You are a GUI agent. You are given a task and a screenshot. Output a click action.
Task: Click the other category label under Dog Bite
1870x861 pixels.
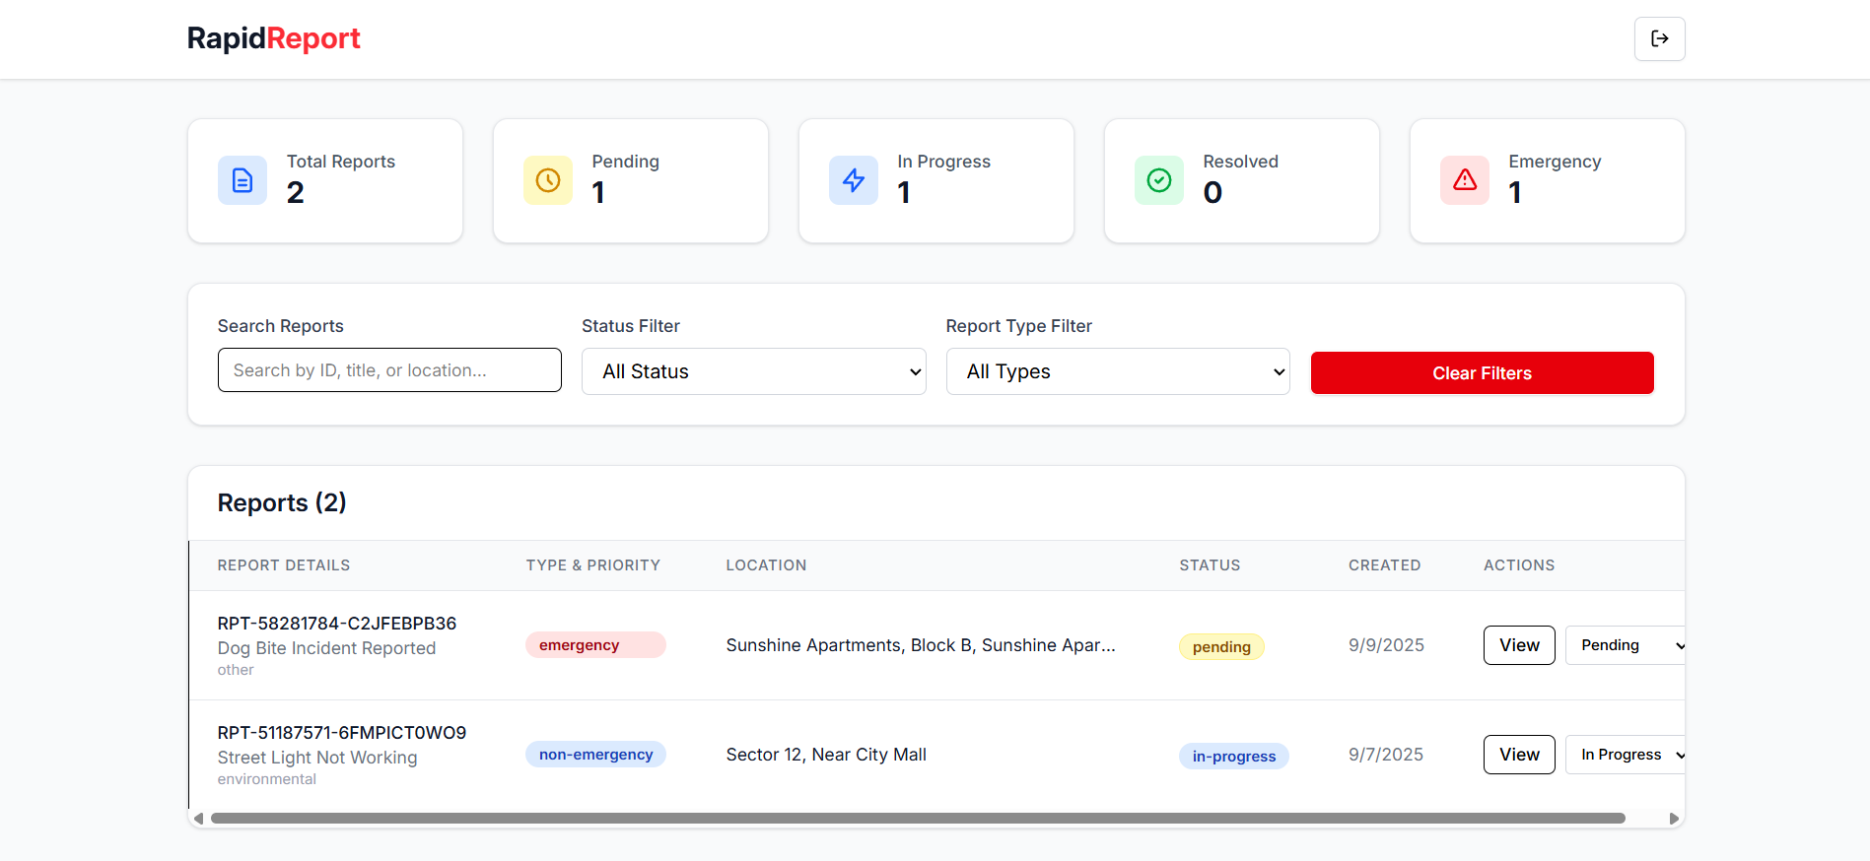pos(236,670)
